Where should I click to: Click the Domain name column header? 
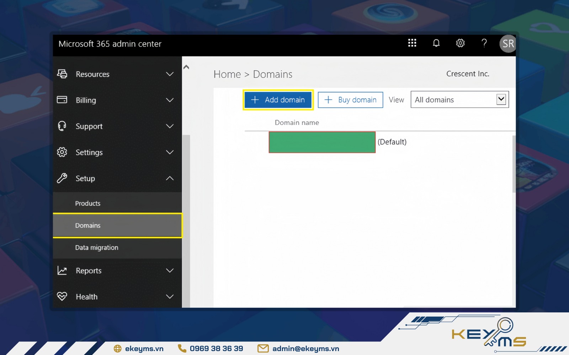(297, 122)
